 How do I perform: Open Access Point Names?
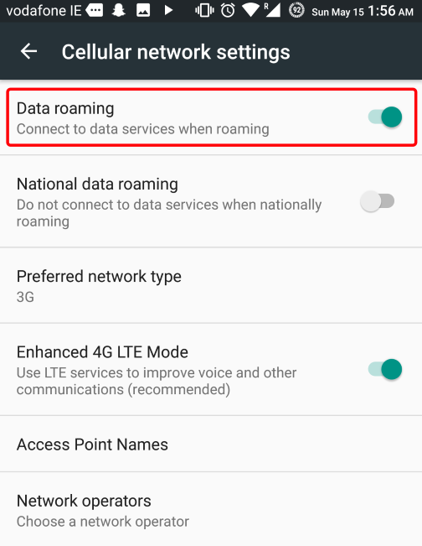pos(211,444)
